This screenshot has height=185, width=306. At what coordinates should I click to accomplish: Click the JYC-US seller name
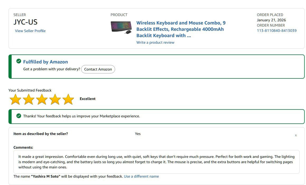[25, 22]
